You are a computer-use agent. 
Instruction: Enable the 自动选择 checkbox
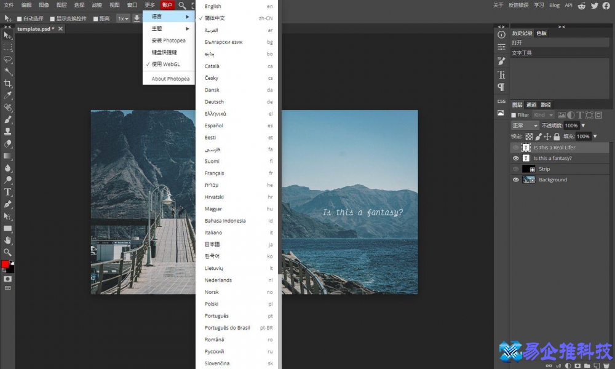click(x=19, y=18)
